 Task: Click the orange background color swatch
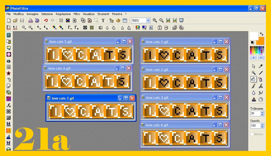tap(261, 41)
